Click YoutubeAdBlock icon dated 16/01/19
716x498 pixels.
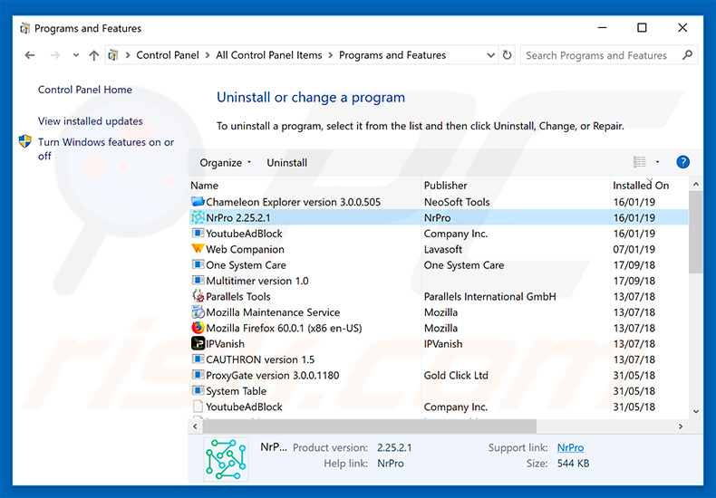pyautogui.click(x=198, y=233)
